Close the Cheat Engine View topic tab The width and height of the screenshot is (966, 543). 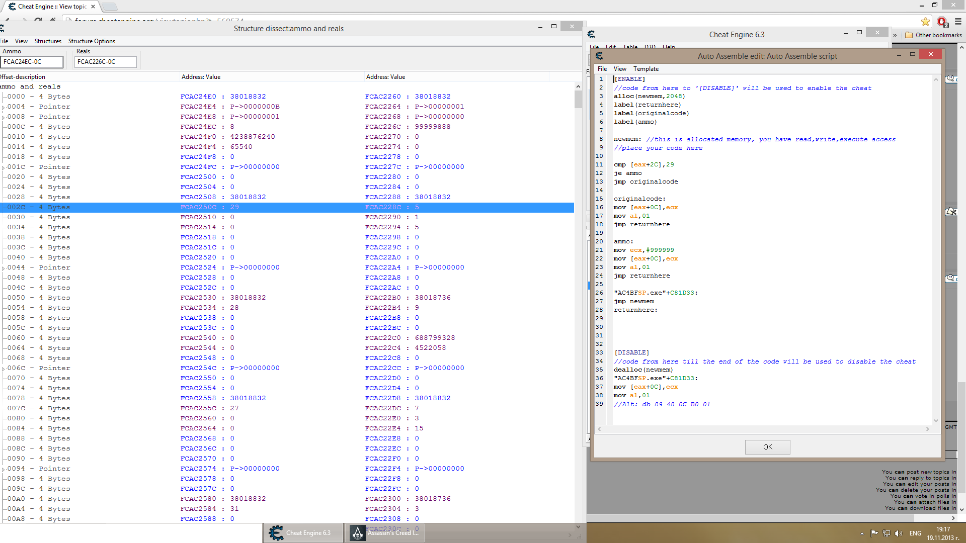point(93,7)
